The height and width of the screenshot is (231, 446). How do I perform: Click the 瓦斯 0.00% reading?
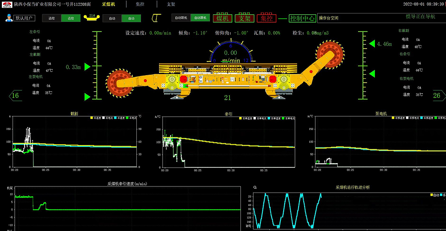[267, 33]
